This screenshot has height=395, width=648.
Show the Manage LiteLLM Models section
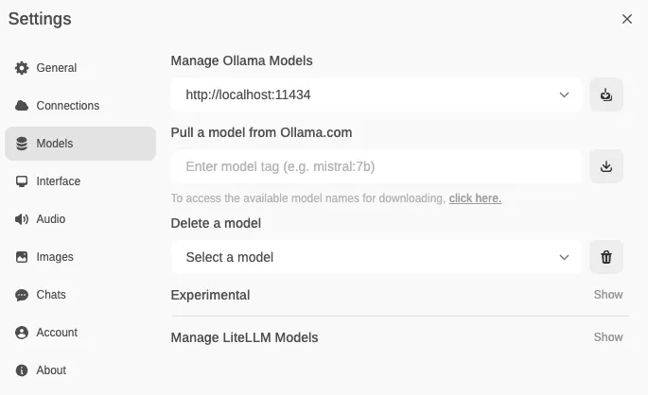tap(608, 337)
